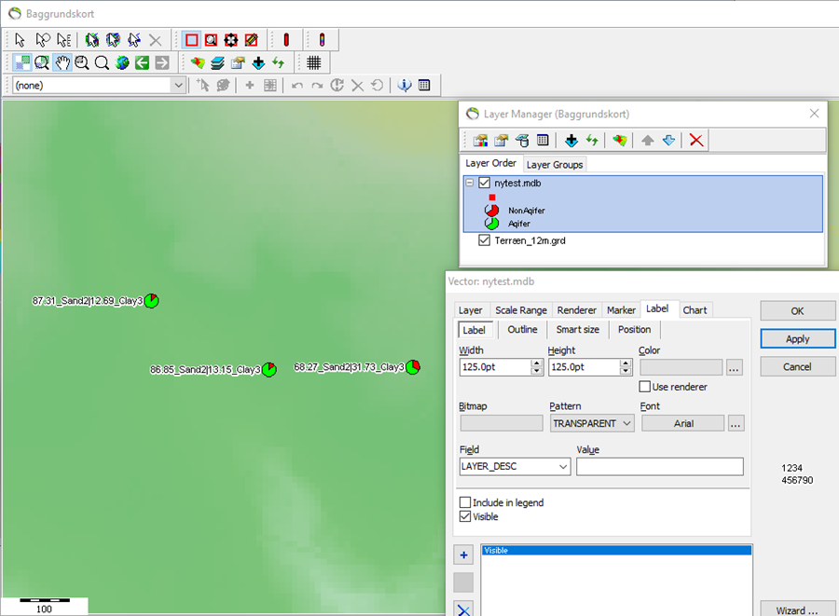
Task: Delete layer with red X in Layer Manager
Action: 696,140
